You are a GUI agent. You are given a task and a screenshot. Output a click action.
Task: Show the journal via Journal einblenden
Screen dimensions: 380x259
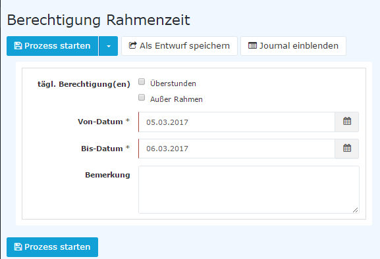click(293, 46)
